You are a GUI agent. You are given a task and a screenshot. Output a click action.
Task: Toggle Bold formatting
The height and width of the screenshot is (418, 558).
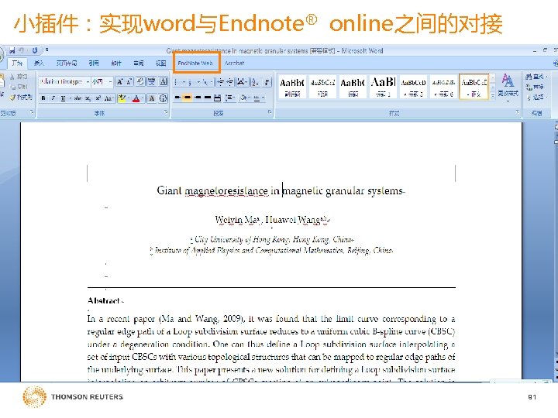[43, 98]
